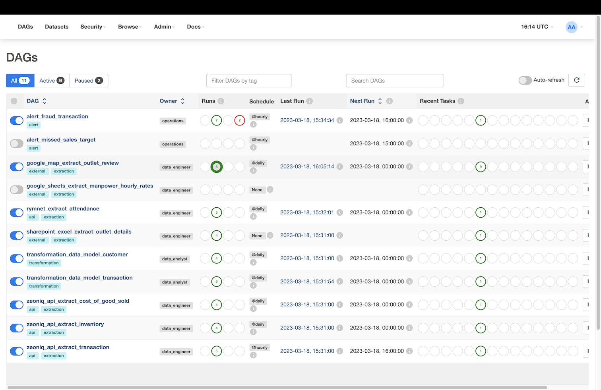The height and width of the screenshot is (390, 601).
Task: Click the info icon beside transformation_data_model_customer last run
Action: pos(340,258)
